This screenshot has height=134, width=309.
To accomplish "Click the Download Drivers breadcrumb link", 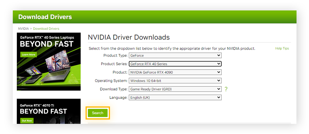I will pyautogui.click(x=46, y=29).
